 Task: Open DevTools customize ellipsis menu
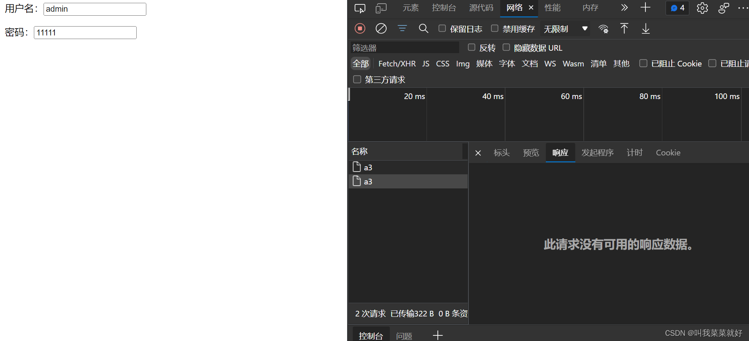coord(743,8)
